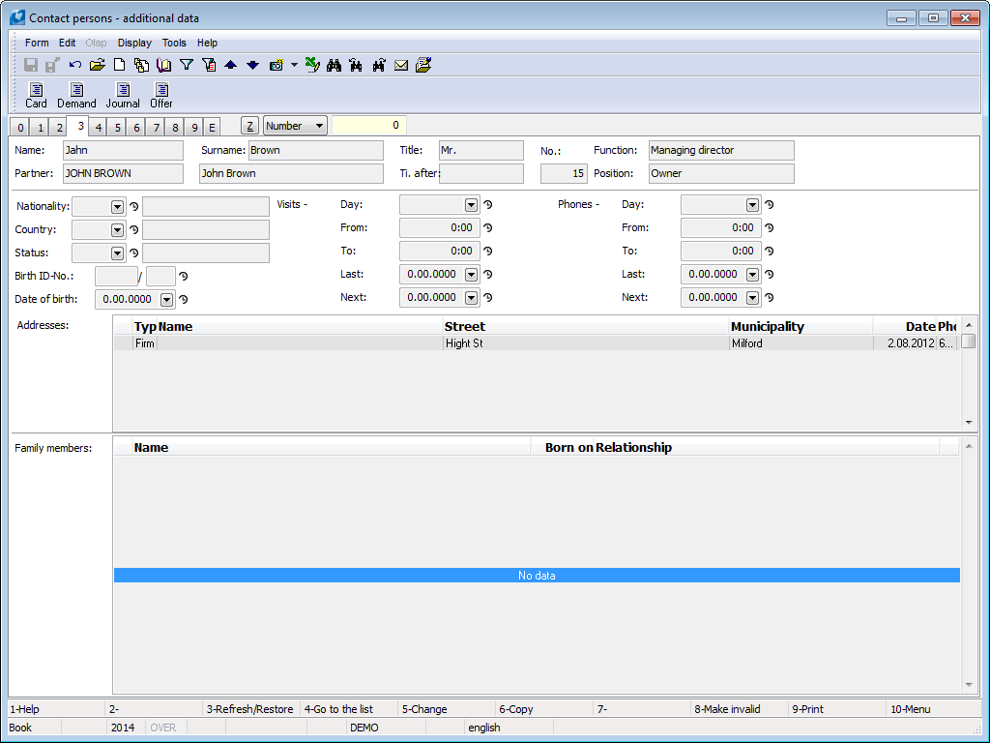Click the 8-Make invalid button
The height and width of the screenshot is (743, 990).
[739, 709]
